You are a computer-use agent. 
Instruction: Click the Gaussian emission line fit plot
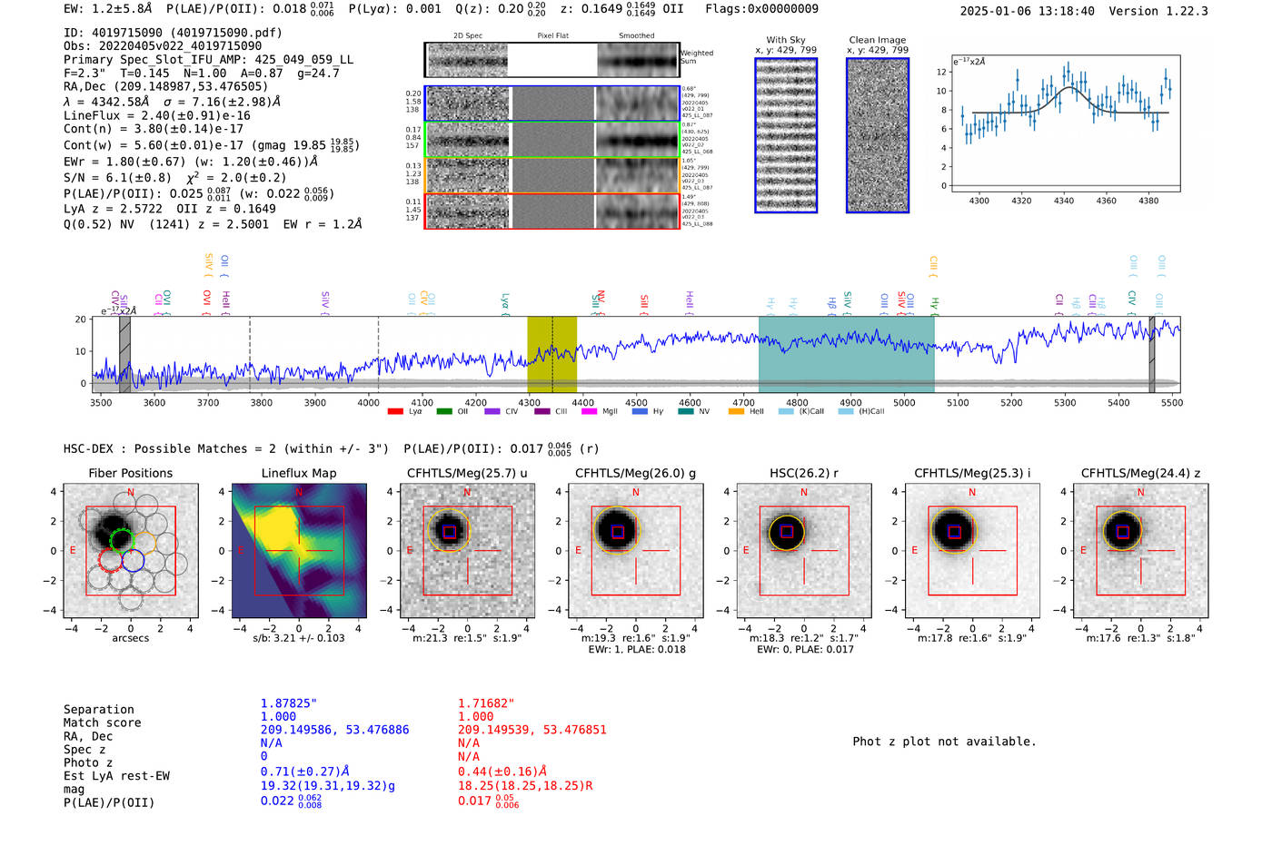(x=1065, y=123)
